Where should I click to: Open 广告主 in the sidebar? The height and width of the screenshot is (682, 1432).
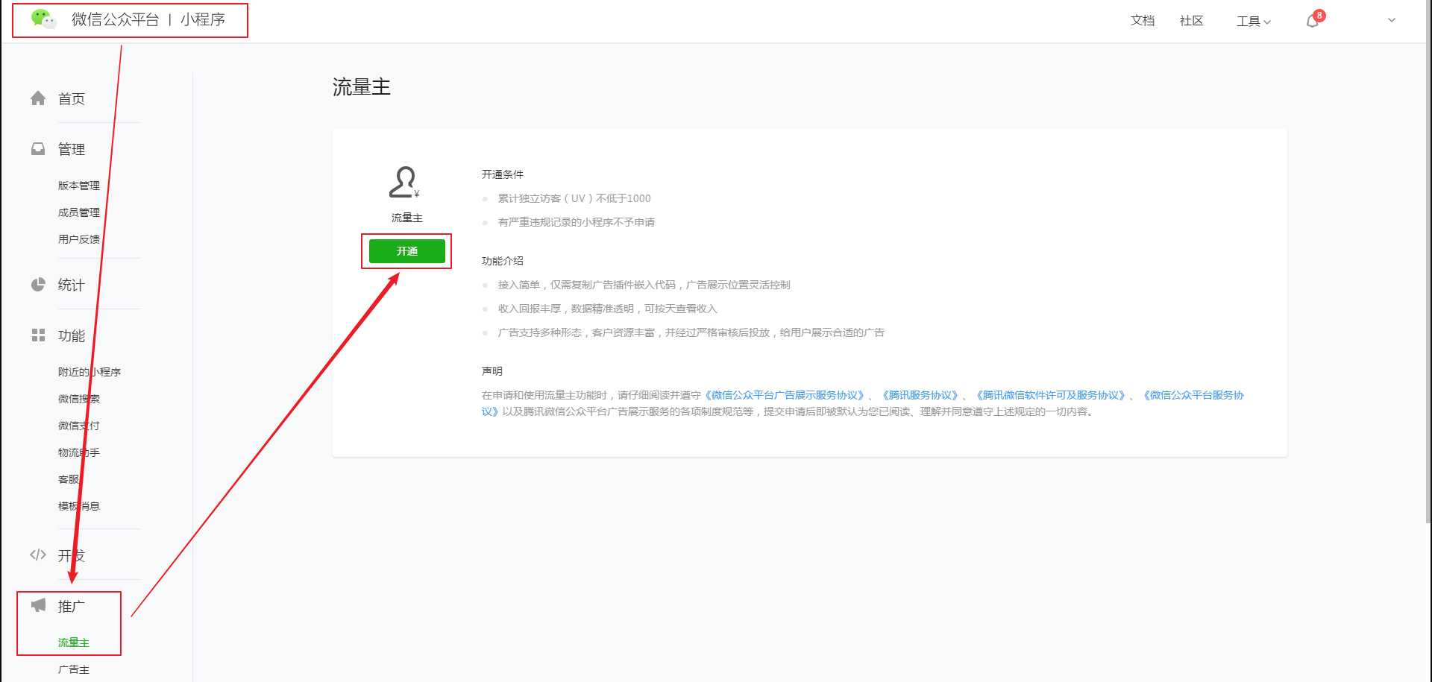[x=74, y=669]
